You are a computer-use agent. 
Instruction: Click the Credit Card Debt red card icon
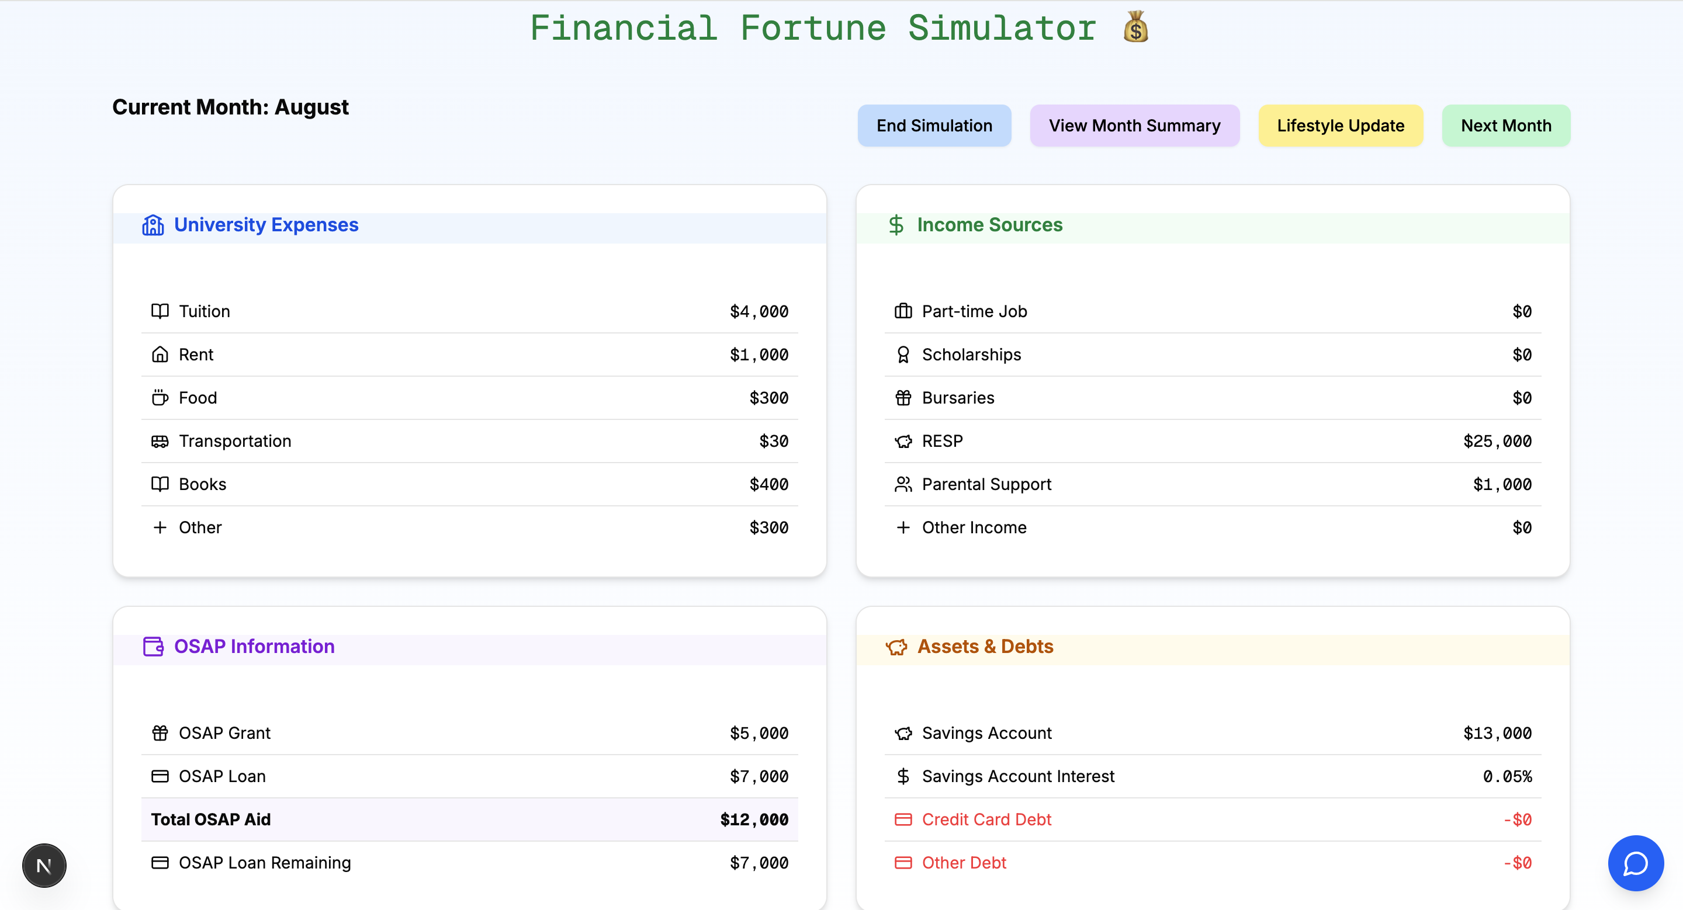click(903, 819)
